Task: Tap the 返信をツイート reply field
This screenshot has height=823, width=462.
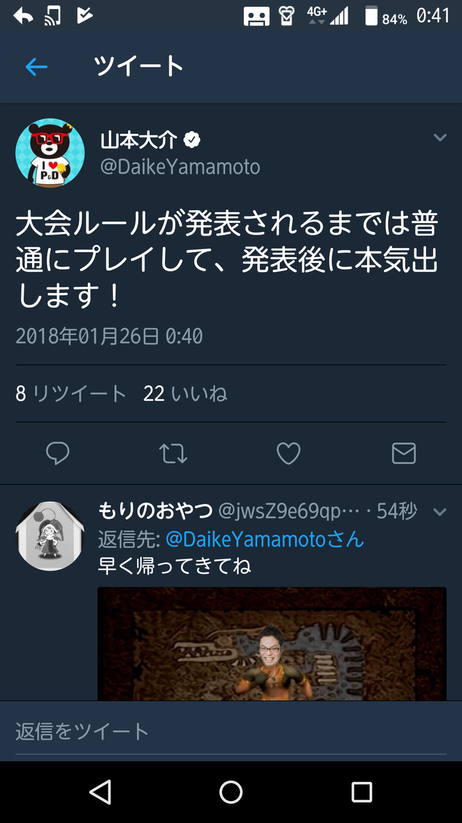Action: point(231,731)
